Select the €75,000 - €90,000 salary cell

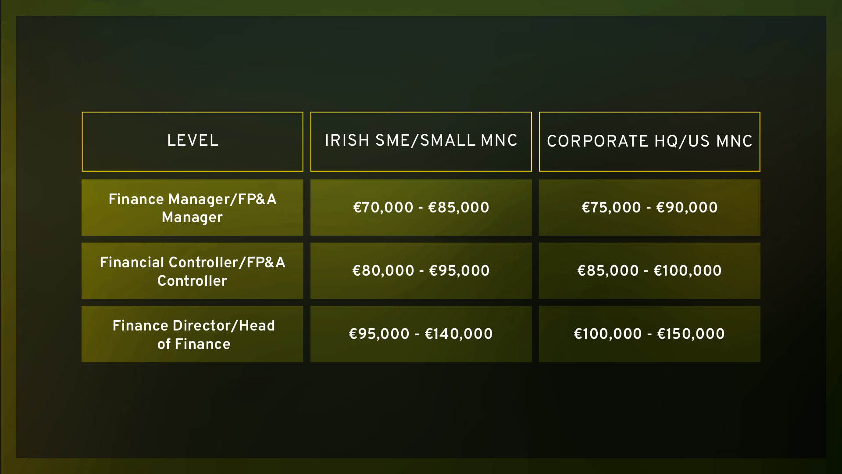pyautogui.click(x=649, y=208)
